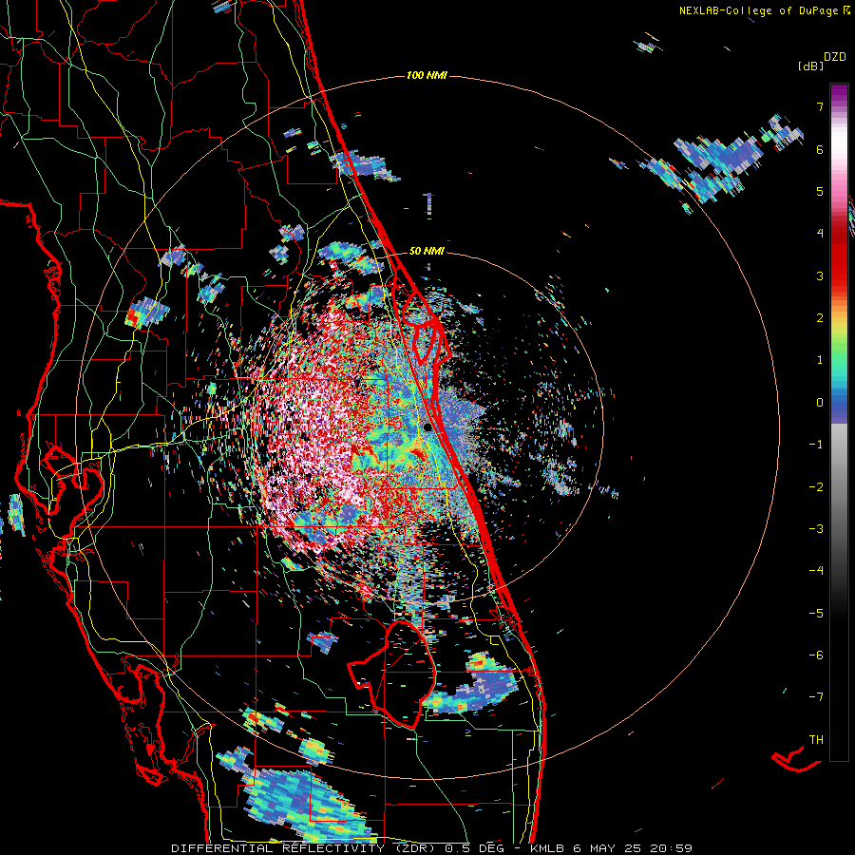This screenshot has width=855, height=855.
Task: Click the Differential Reflectivity title caption
Action: pos(432,848)
